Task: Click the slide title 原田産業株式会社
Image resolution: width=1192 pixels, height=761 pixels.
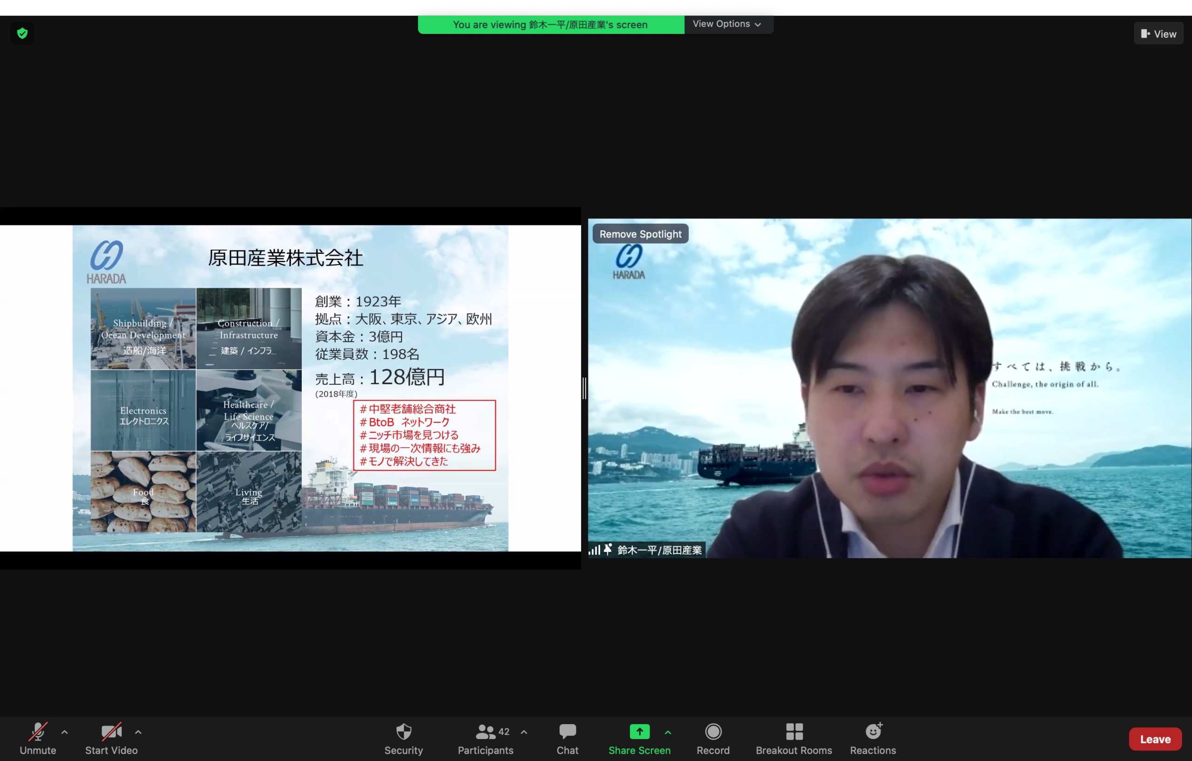Action: 285,258
